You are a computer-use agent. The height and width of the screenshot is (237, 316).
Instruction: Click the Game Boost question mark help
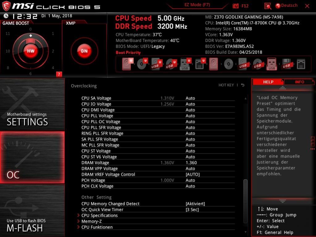(59, 74)
